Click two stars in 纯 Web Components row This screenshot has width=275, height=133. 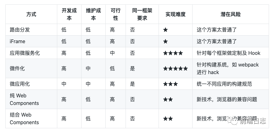168,99
